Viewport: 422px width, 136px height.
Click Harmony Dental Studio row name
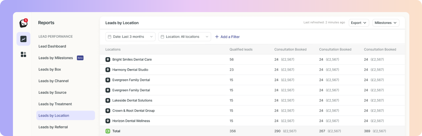130,70
